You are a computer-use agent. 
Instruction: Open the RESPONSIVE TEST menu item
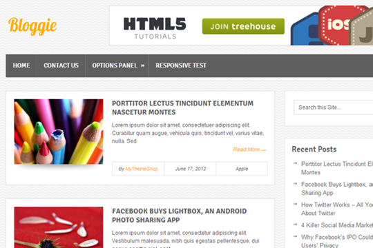[181, 65]
